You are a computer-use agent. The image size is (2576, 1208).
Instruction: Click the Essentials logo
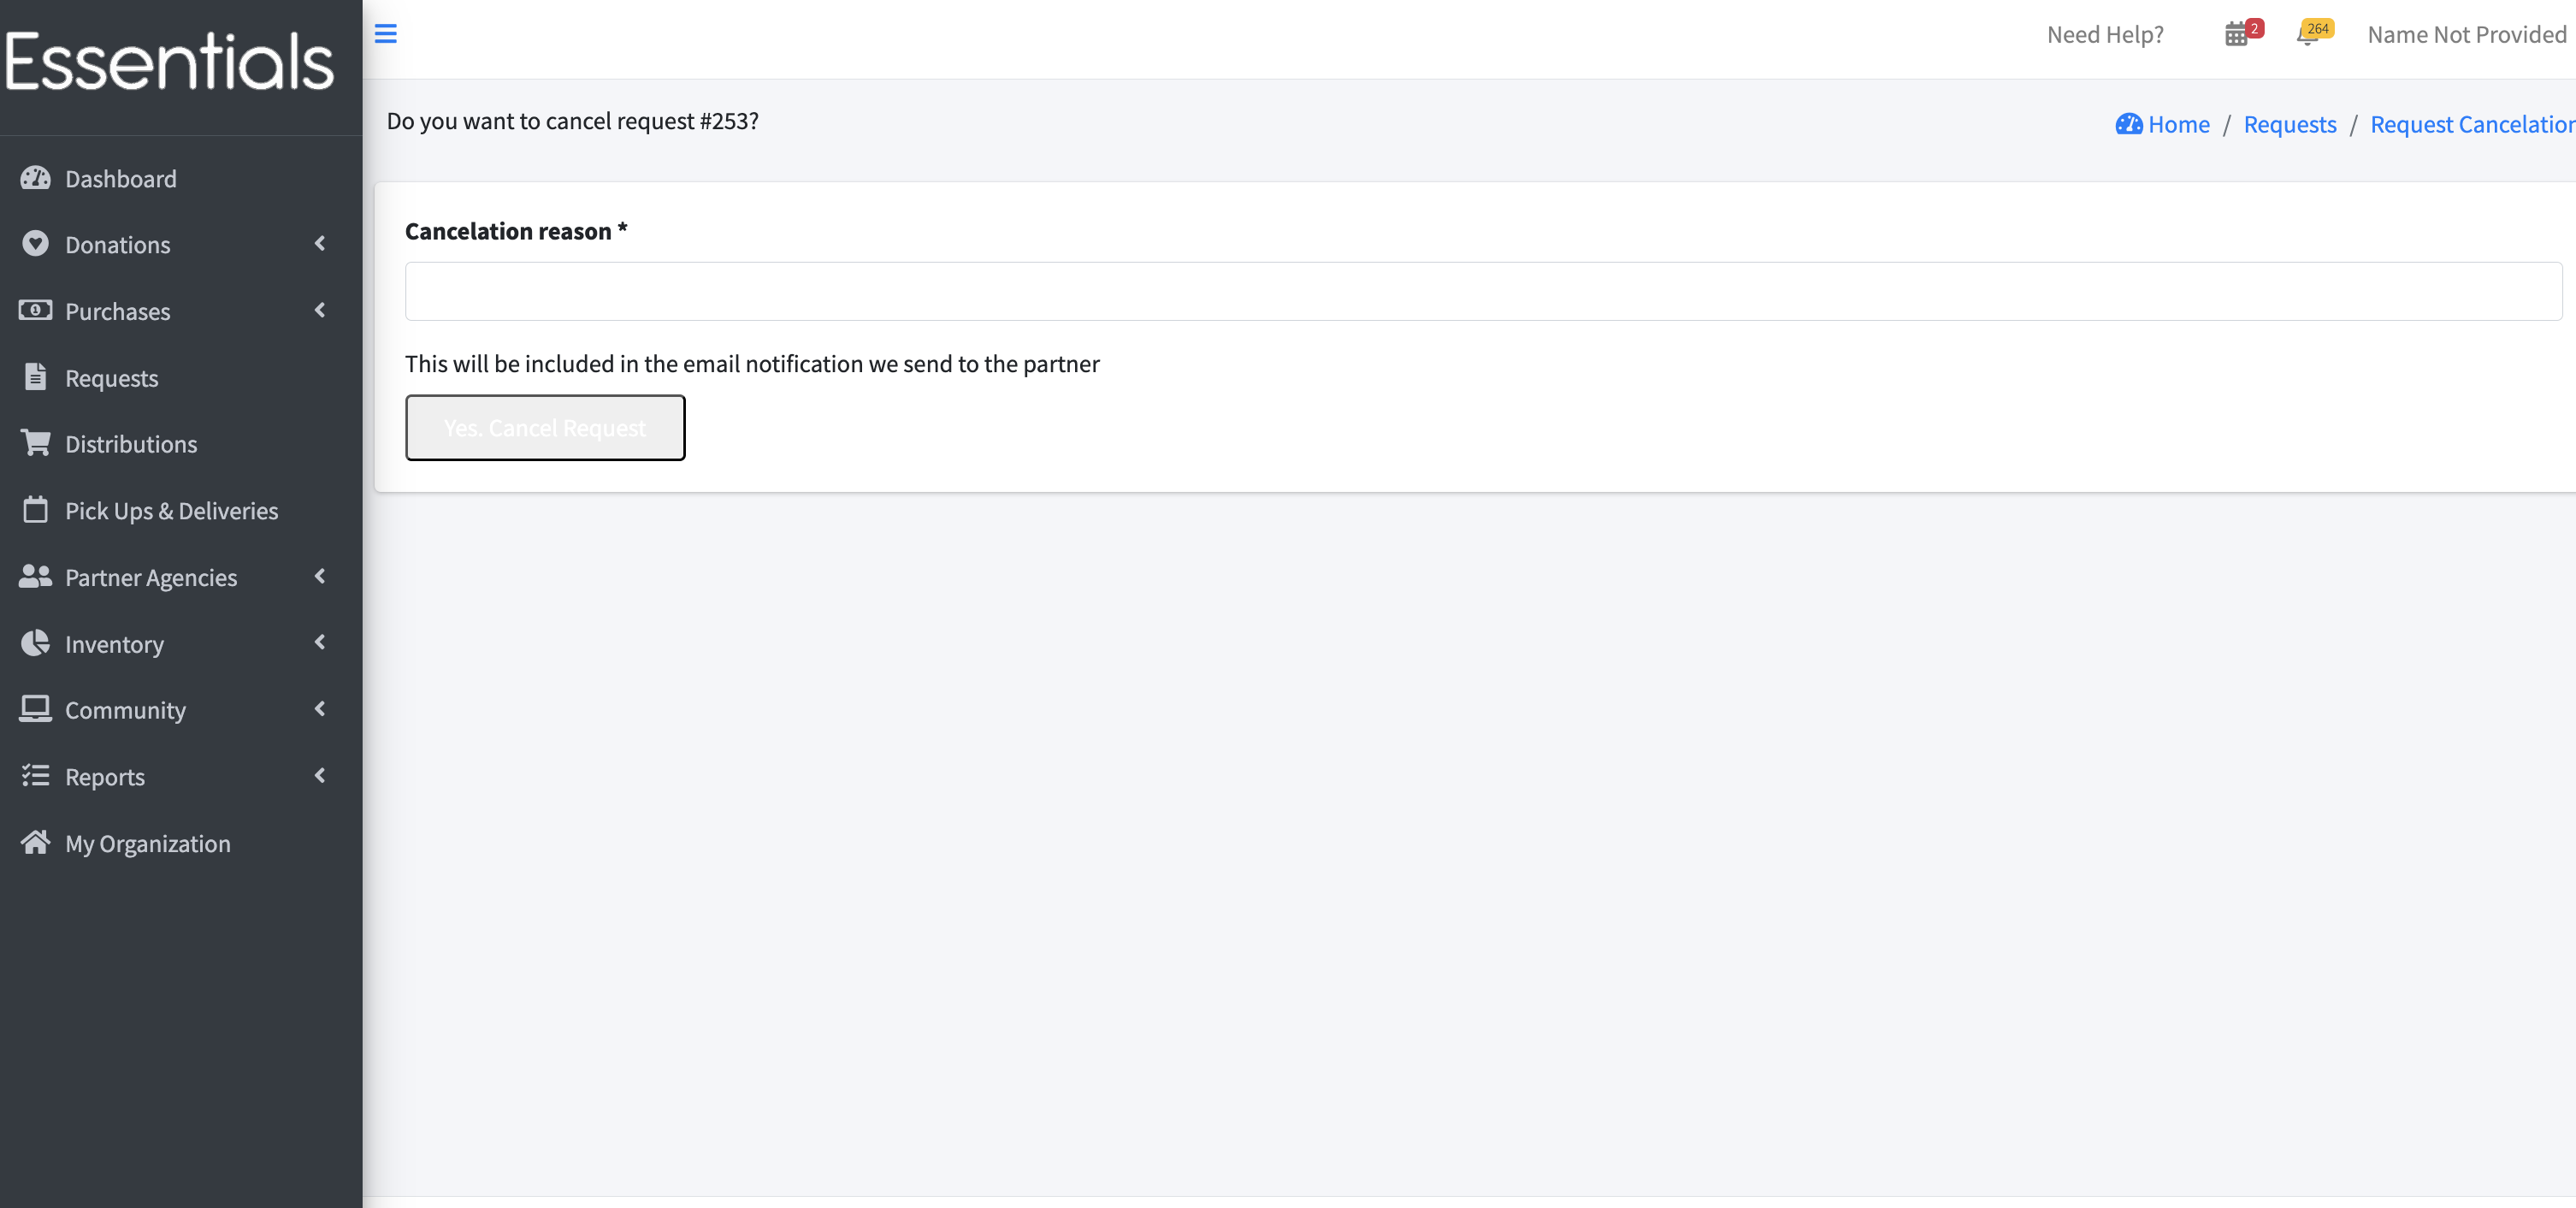(169, 62)
